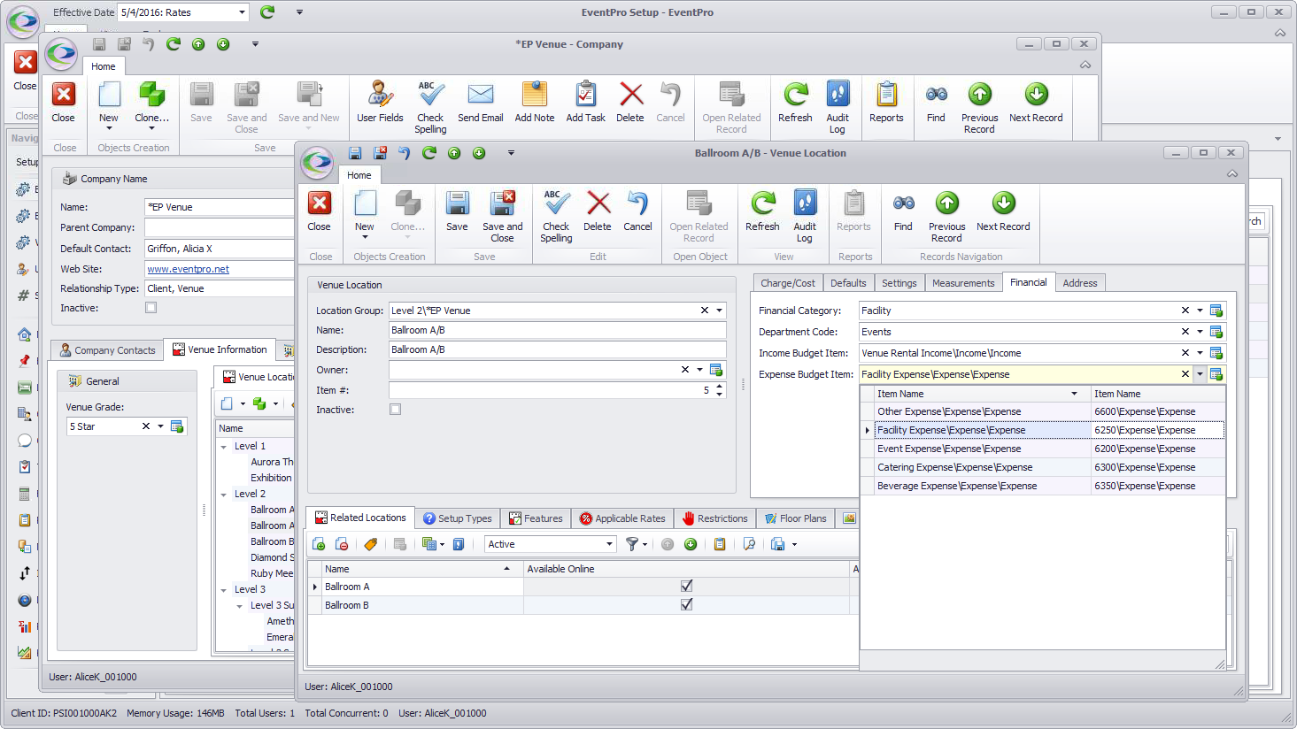Select Event Expense\Expense\Expense row
The image size is (1297, 729).
(1042, 449)
